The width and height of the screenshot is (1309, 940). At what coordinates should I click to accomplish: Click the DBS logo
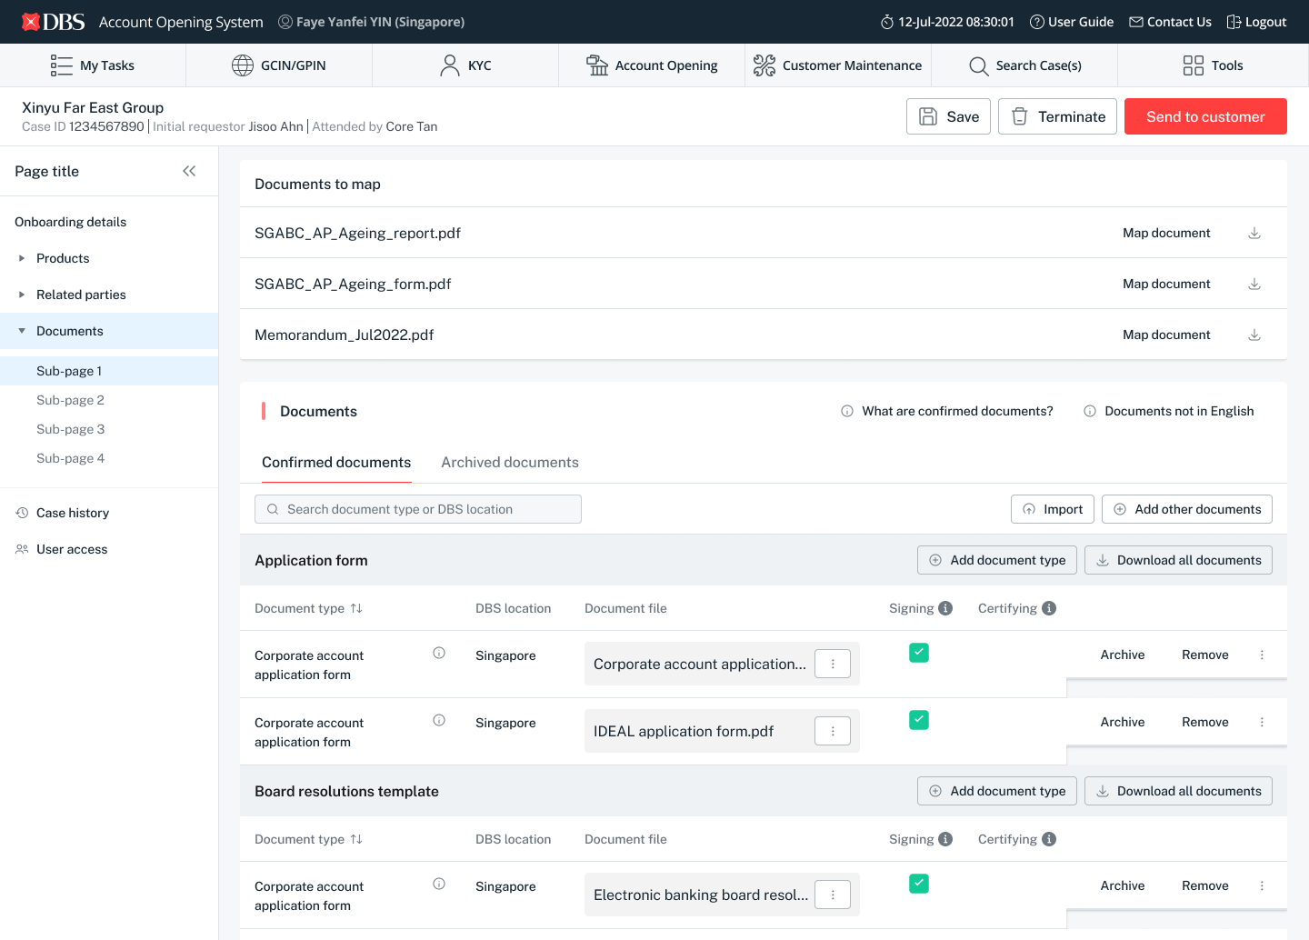(x=53, y=22)
